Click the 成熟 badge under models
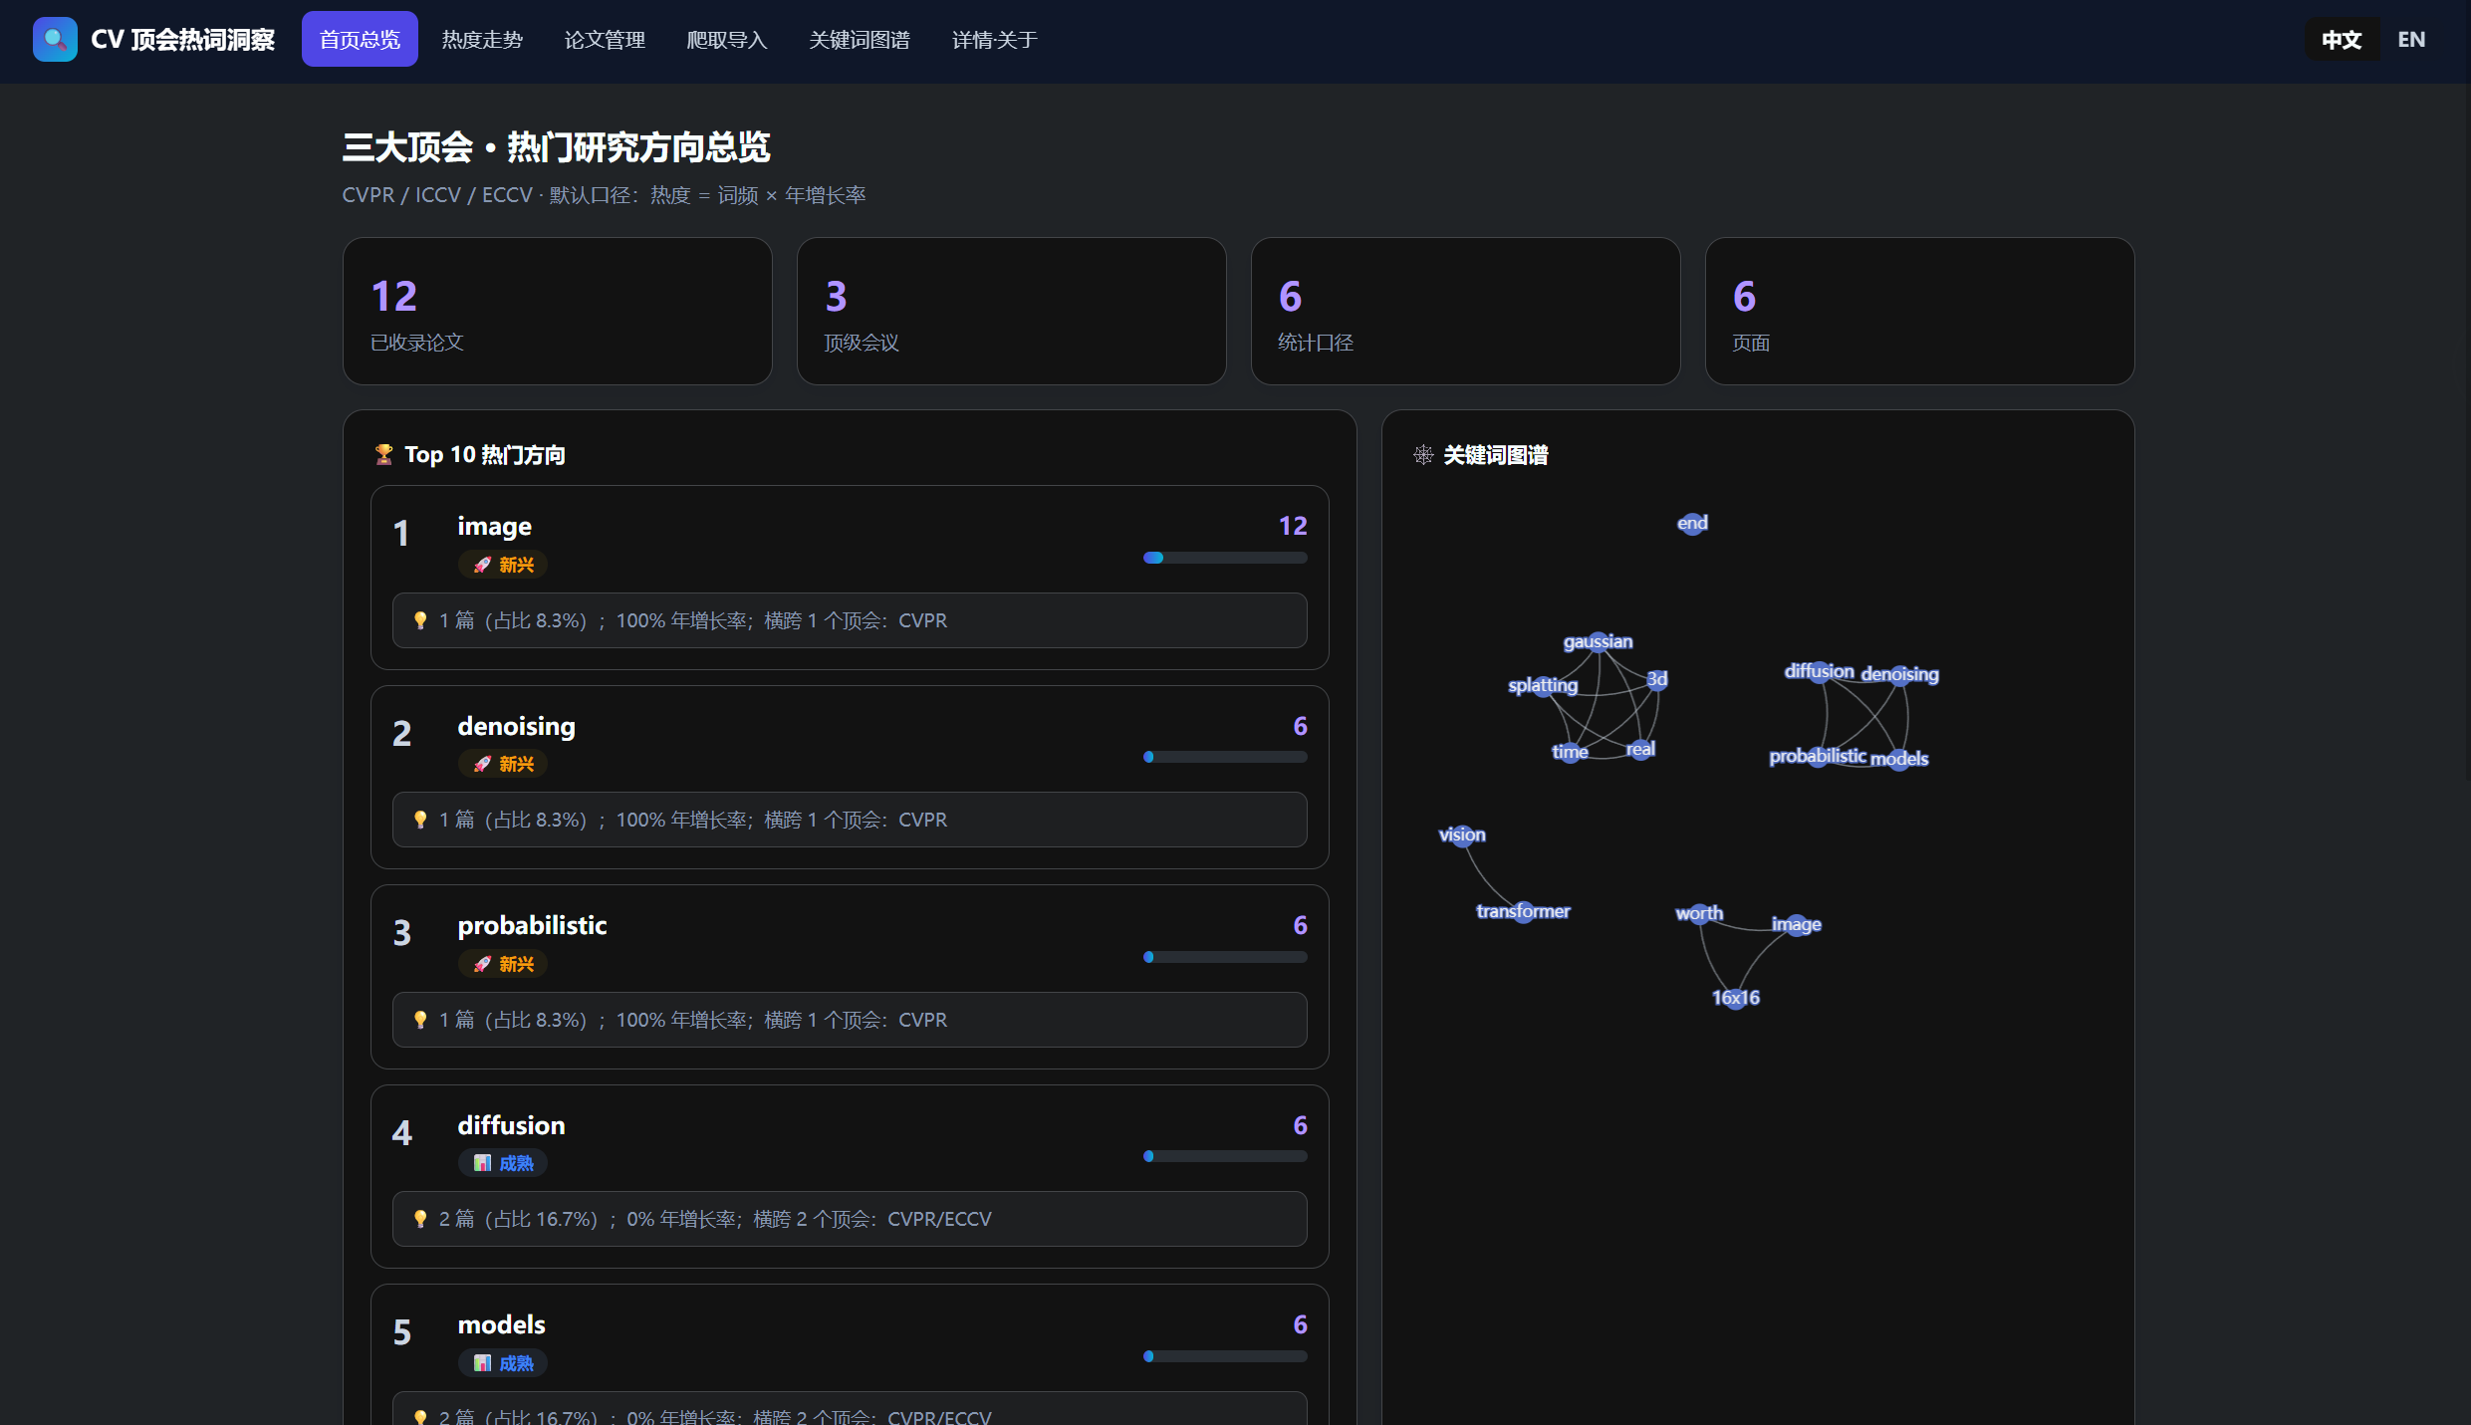This screenshot has width=2471, height=1425. click(x=503, y=1363)
